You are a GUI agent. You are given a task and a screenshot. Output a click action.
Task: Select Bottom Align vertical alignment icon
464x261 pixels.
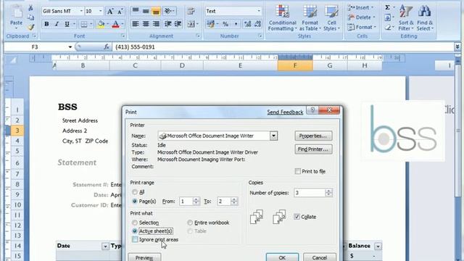156,12
